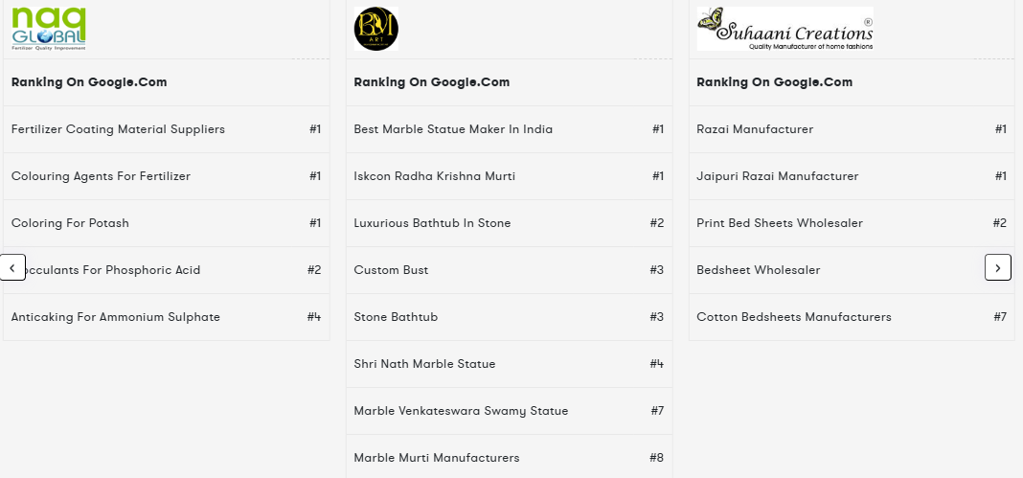Image resolution: width=1023 pixels, height=478 pixels.
Task: Click Best Marble Statue Maker In India
Action: 453,129
